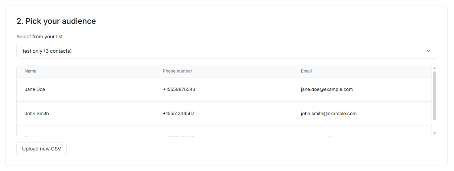454x171 pixels.
Task: Click the Name column header
Action: (30, 71)
